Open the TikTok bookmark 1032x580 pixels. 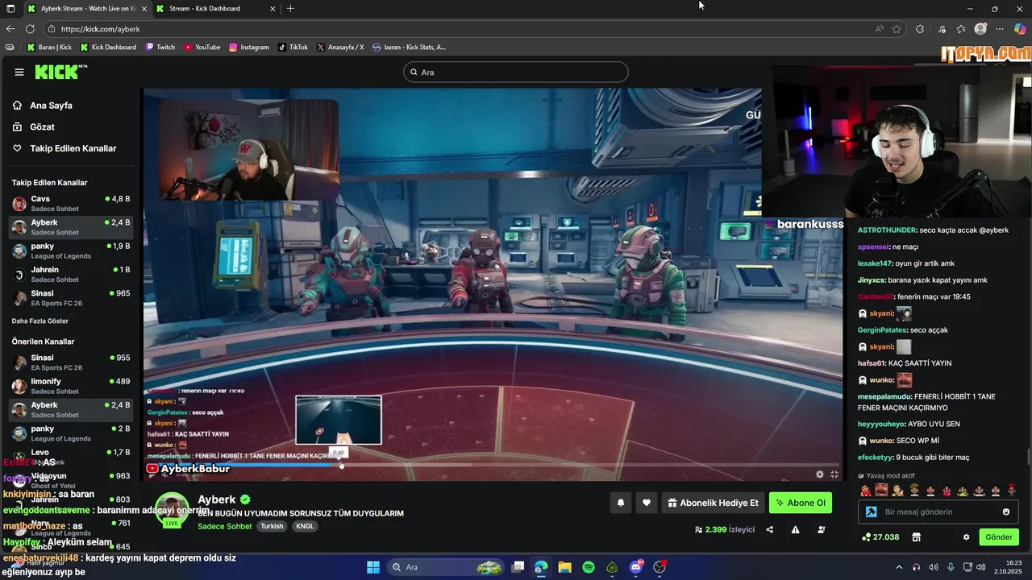[293, 47]
